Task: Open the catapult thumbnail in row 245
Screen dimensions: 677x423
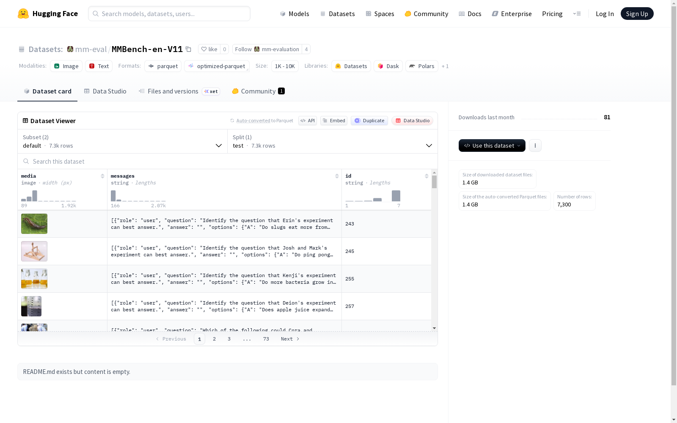Action: coord(34,251)
